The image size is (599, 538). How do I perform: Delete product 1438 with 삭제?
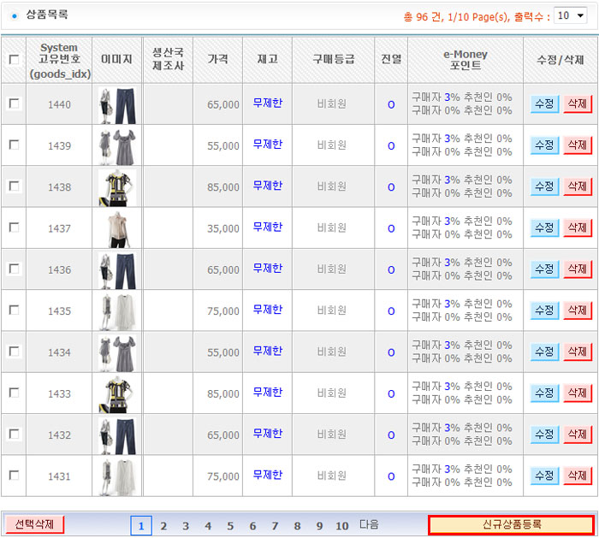578,186
